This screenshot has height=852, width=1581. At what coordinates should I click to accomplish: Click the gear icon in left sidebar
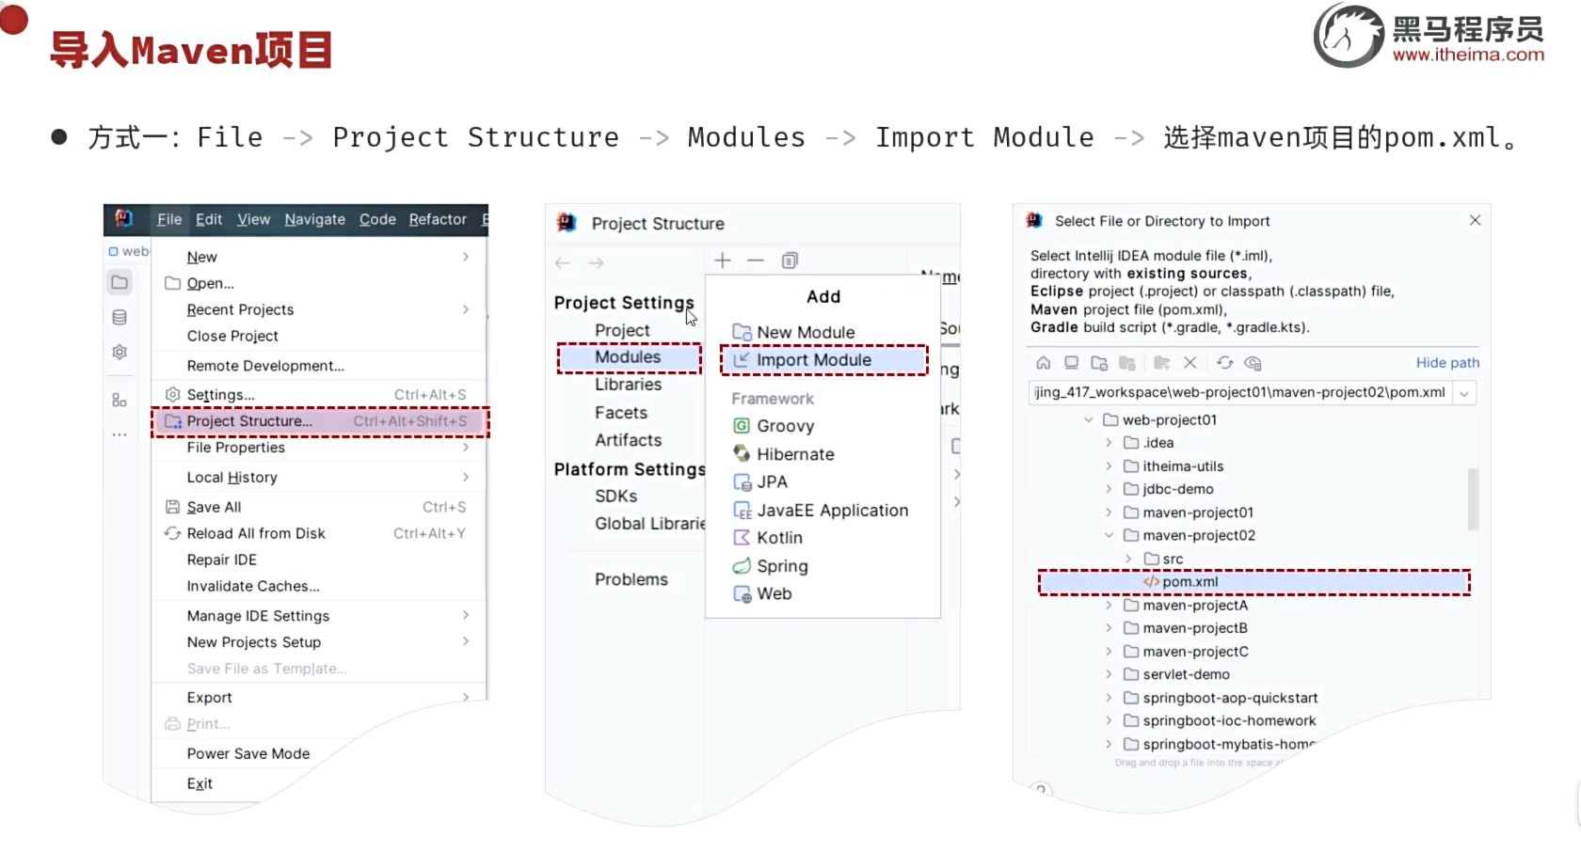[x=120, y=352]
